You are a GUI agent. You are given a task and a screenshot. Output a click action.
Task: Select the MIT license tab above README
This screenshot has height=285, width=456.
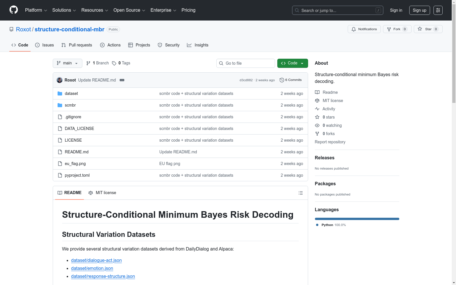(x=102, y=193)
